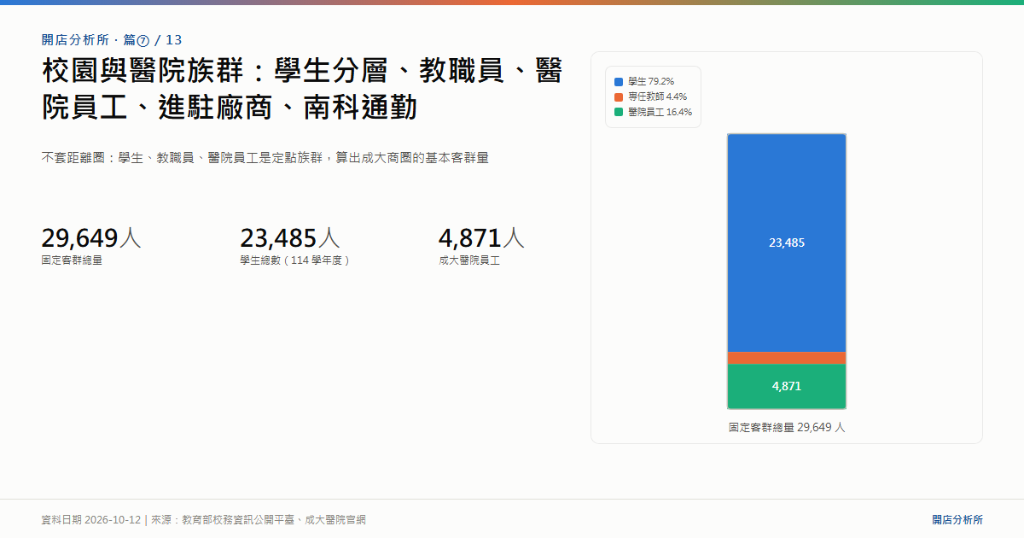Click the 來源：教育部校務資訊公開平臺 footer source
1024x538 pixels.
259,519
